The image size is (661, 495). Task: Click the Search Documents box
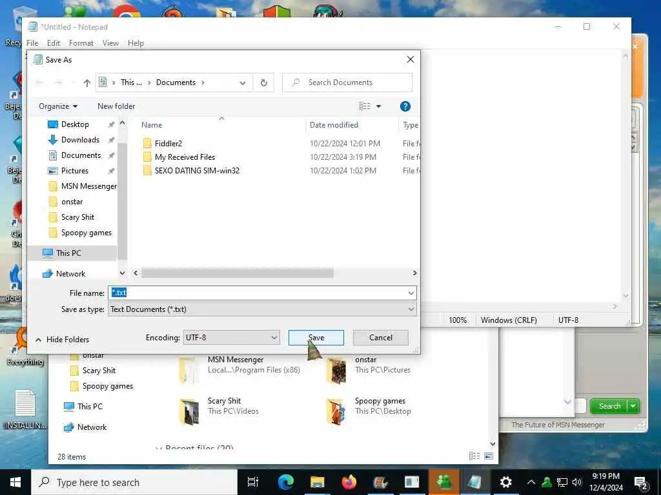tap(347, 82)
